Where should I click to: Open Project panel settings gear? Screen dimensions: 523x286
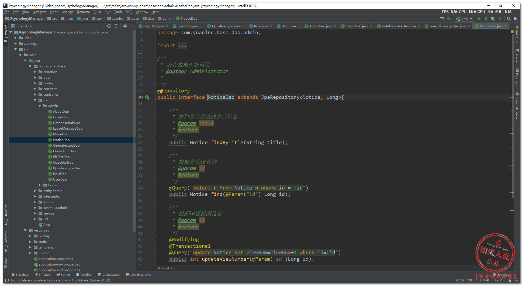[x=125, y=26]
